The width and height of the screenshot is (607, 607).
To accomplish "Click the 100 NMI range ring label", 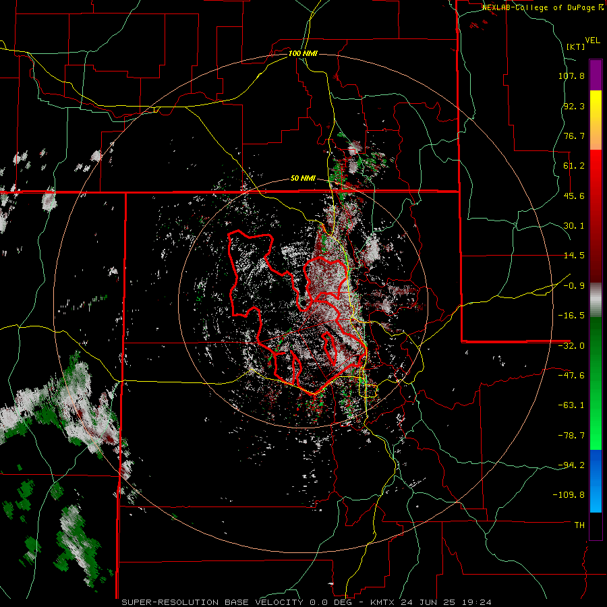I will pyautogui.click(x=303, y=53).
